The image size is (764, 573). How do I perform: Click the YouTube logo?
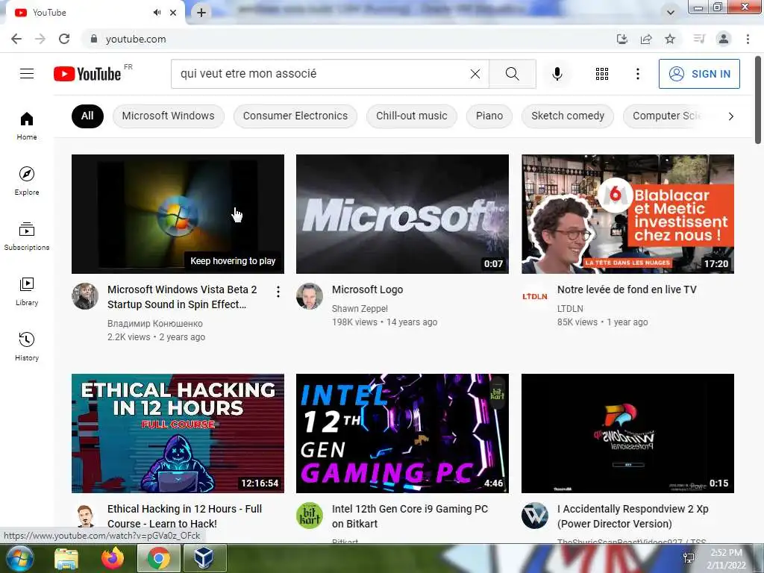pos(88,74)
